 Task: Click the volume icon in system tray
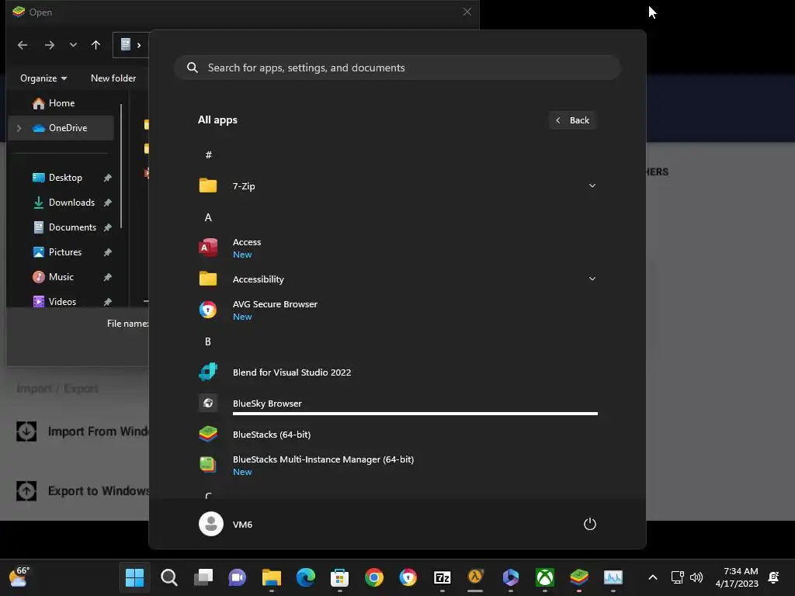696,577
